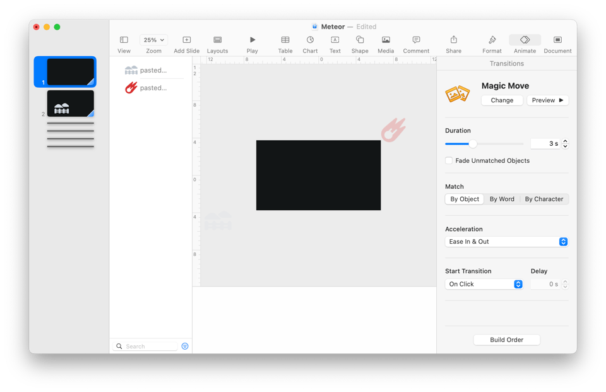Image resolution: width=606 pixels, height=392 pixels.
Task: Open the Acceleration dropdown
Action: coord(506,241)
